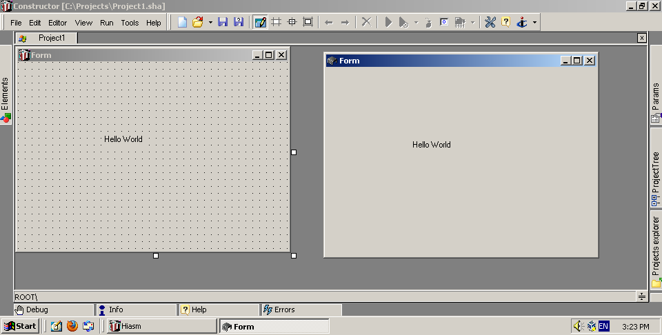The height and width of the screenshot is (335, 662).
Task: Toggle the form editor mode icon
Action: (x=260, y=22)
